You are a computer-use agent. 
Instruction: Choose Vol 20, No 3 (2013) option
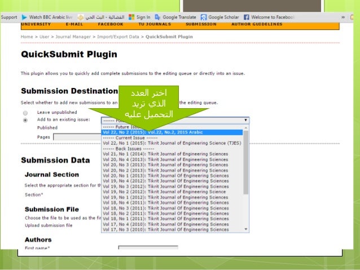tap(172, 165)
